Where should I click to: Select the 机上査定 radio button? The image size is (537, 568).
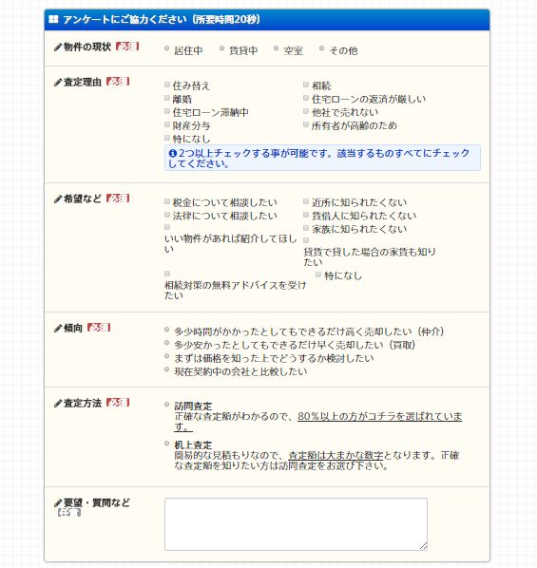coord(166,443)
